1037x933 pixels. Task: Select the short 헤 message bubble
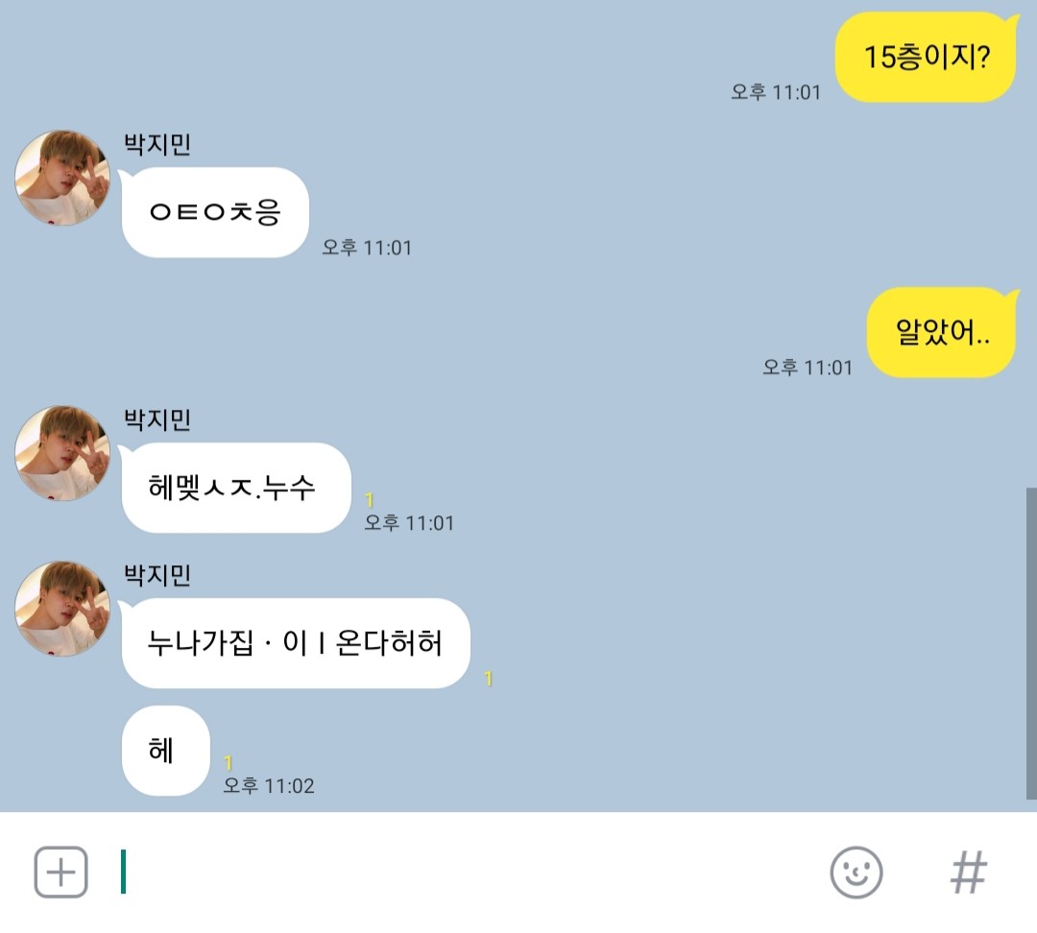166,751
